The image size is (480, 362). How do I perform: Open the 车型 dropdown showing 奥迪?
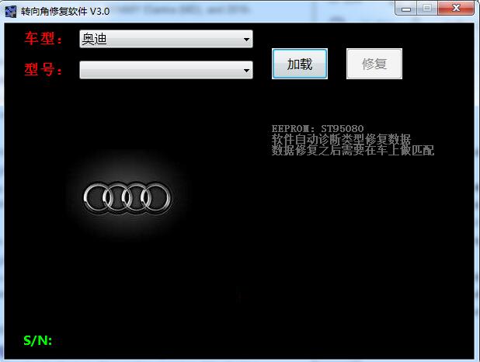pos(166,39)
